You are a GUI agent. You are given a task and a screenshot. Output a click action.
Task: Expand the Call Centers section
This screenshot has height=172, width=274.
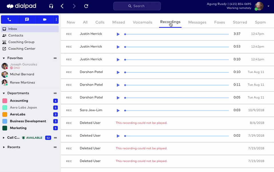click(x=4, y=138)
